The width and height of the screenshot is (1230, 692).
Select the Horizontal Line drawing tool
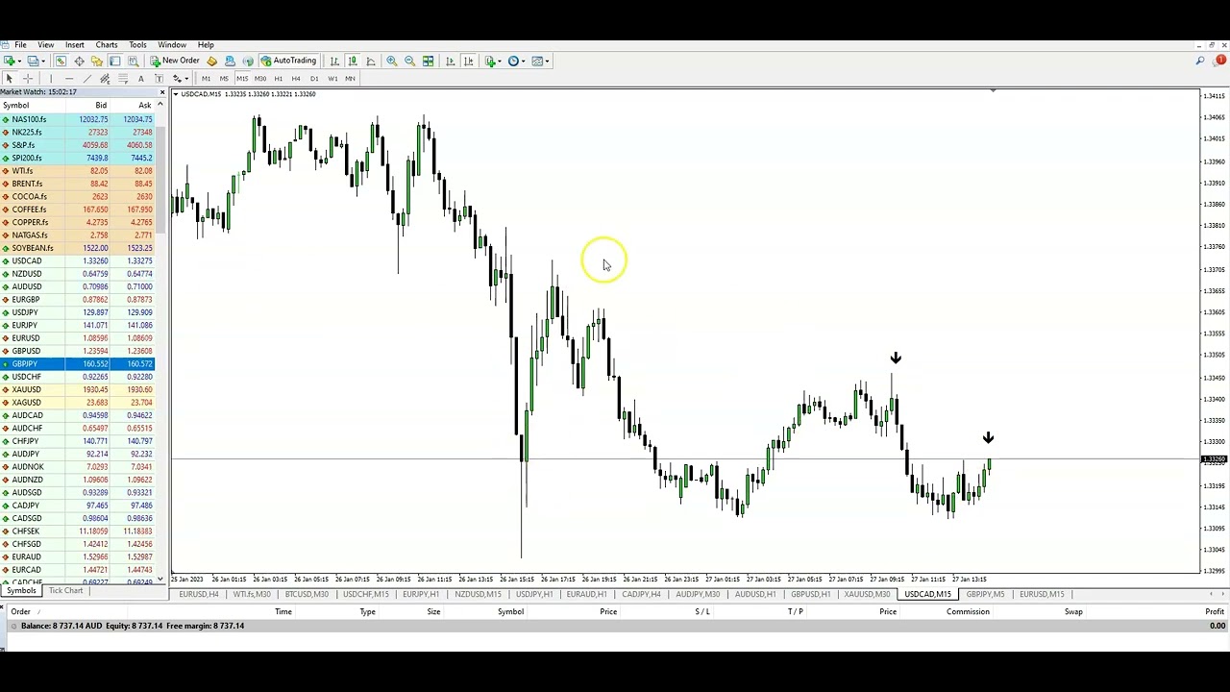click(69, 79)
